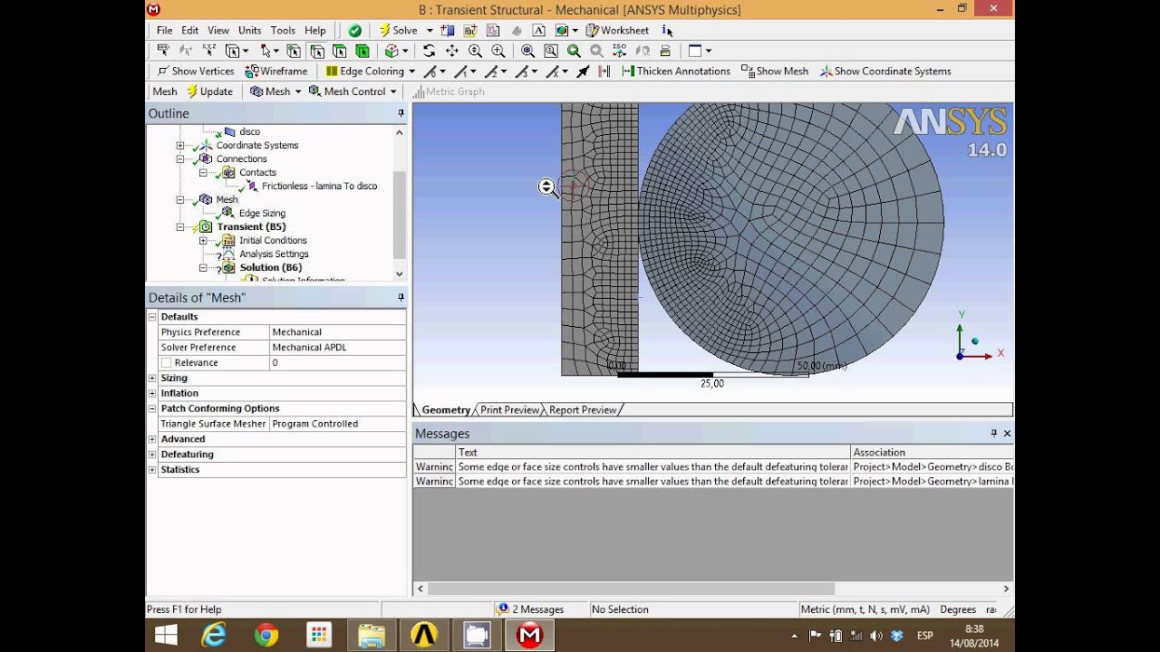This screenshot has width=1160, height=652.
Task: Select the vertex selection filter
Action: tap(293, 51)
